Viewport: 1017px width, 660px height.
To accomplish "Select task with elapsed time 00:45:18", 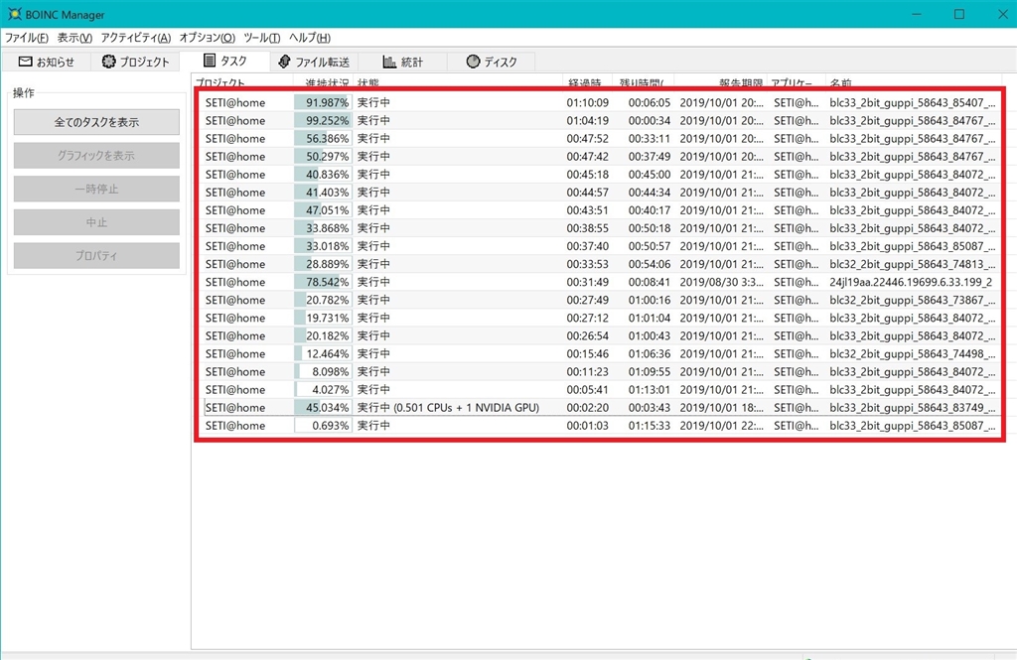I will [600, 175].
